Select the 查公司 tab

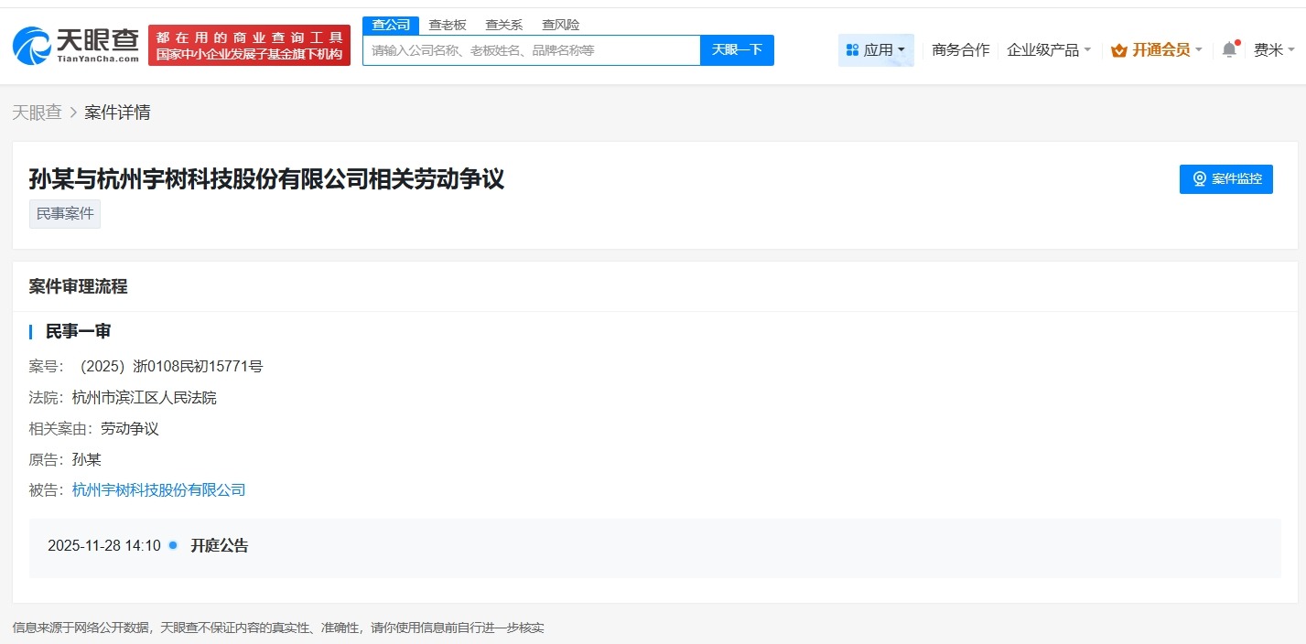click(x=391, y=24)
